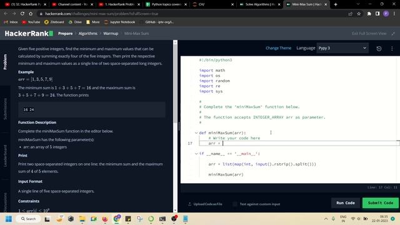This screenshot has width=400, height=225.
Task: Open the browser home page
Action: pos(31,14)
